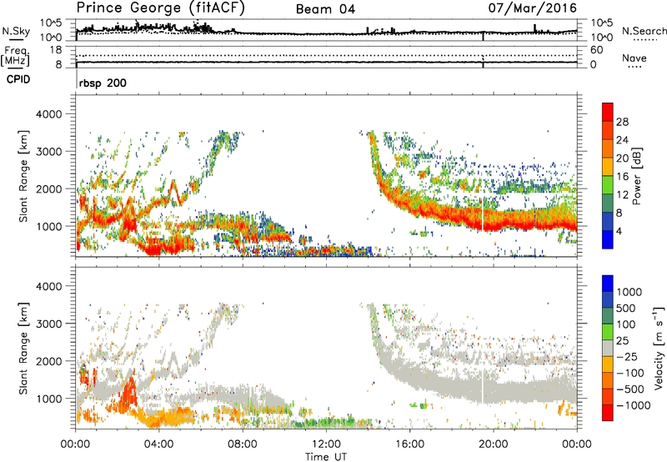Click the '12' value on power color bar
Image resolution: width=667 pixels, height=462 pixels.
click(622, 195)
